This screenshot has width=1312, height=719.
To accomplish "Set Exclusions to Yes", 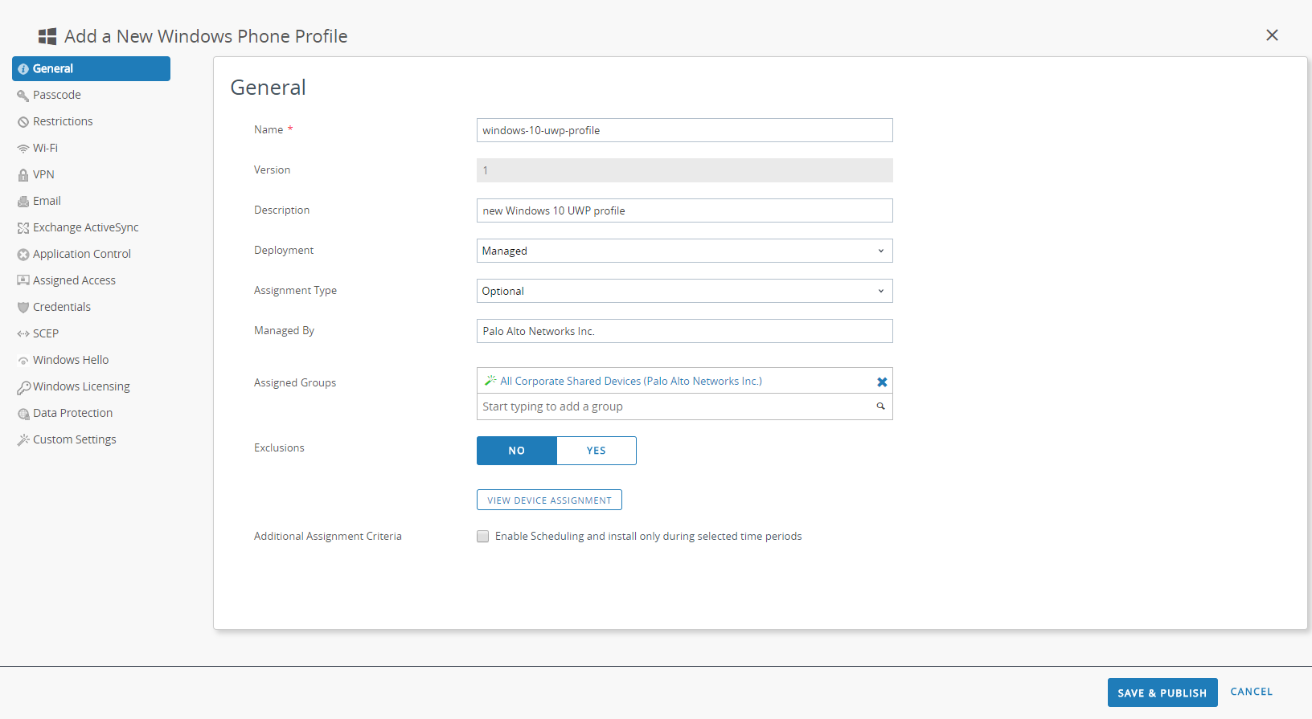I will [596, 451].
